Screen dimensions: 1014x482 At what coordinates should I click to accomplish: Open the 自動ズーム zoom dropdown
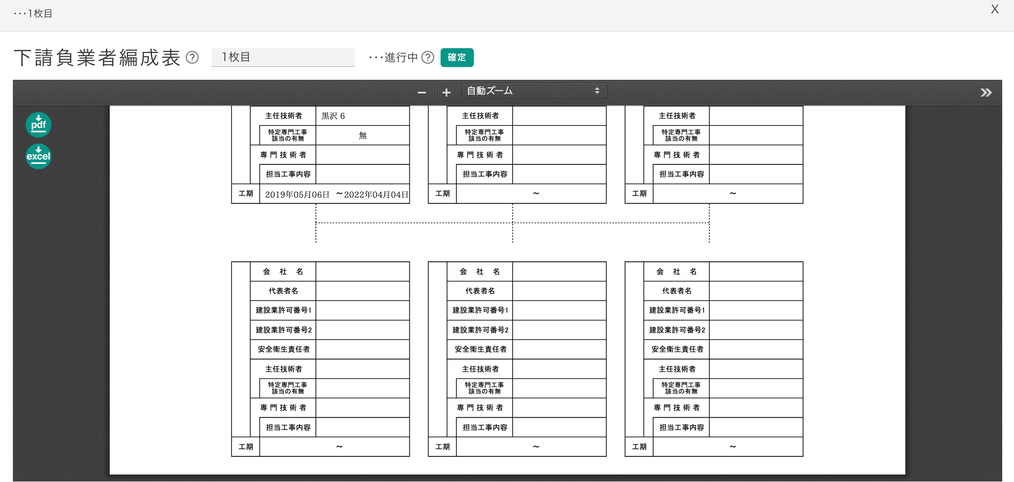tap(534, 91)
